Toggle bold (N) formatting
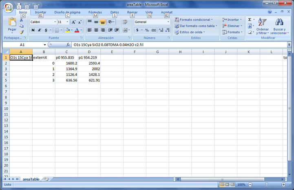The height and width of the screenshot is (190, 294). coord(33,30)
